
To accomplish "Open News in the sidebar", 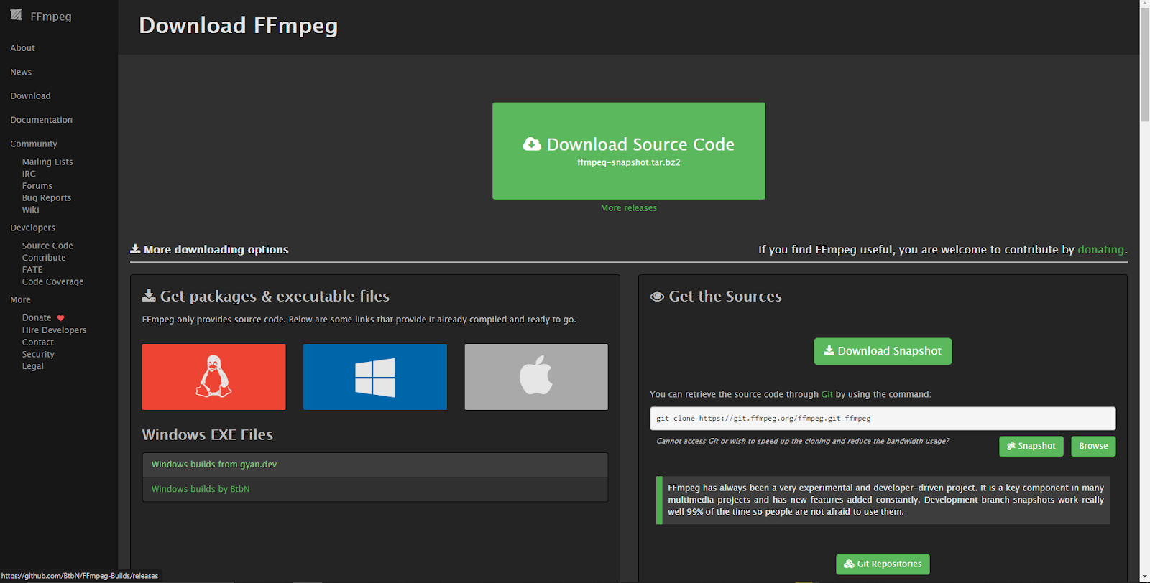I will click(21, 72).
